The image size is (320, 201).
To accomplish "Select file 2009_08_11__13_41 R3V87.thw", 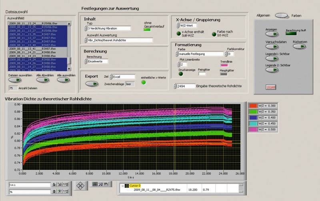I will coord(38,49).
